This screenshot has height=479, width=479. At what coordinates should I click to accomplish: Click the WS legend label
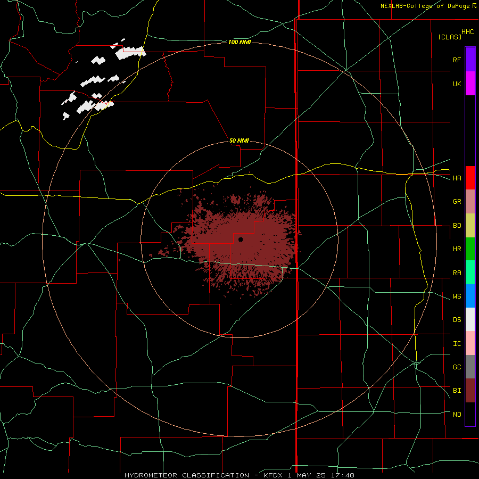point(457,296)
